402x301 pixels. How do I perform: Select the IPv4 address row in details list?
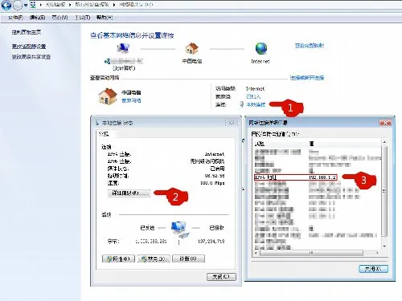click(x=295, y=177)
